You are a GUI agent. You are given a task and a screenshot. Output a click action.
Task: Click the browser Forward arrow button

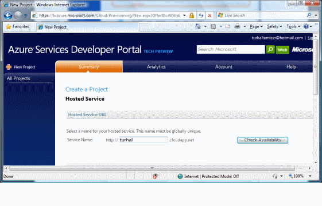[x=18, y=15]
